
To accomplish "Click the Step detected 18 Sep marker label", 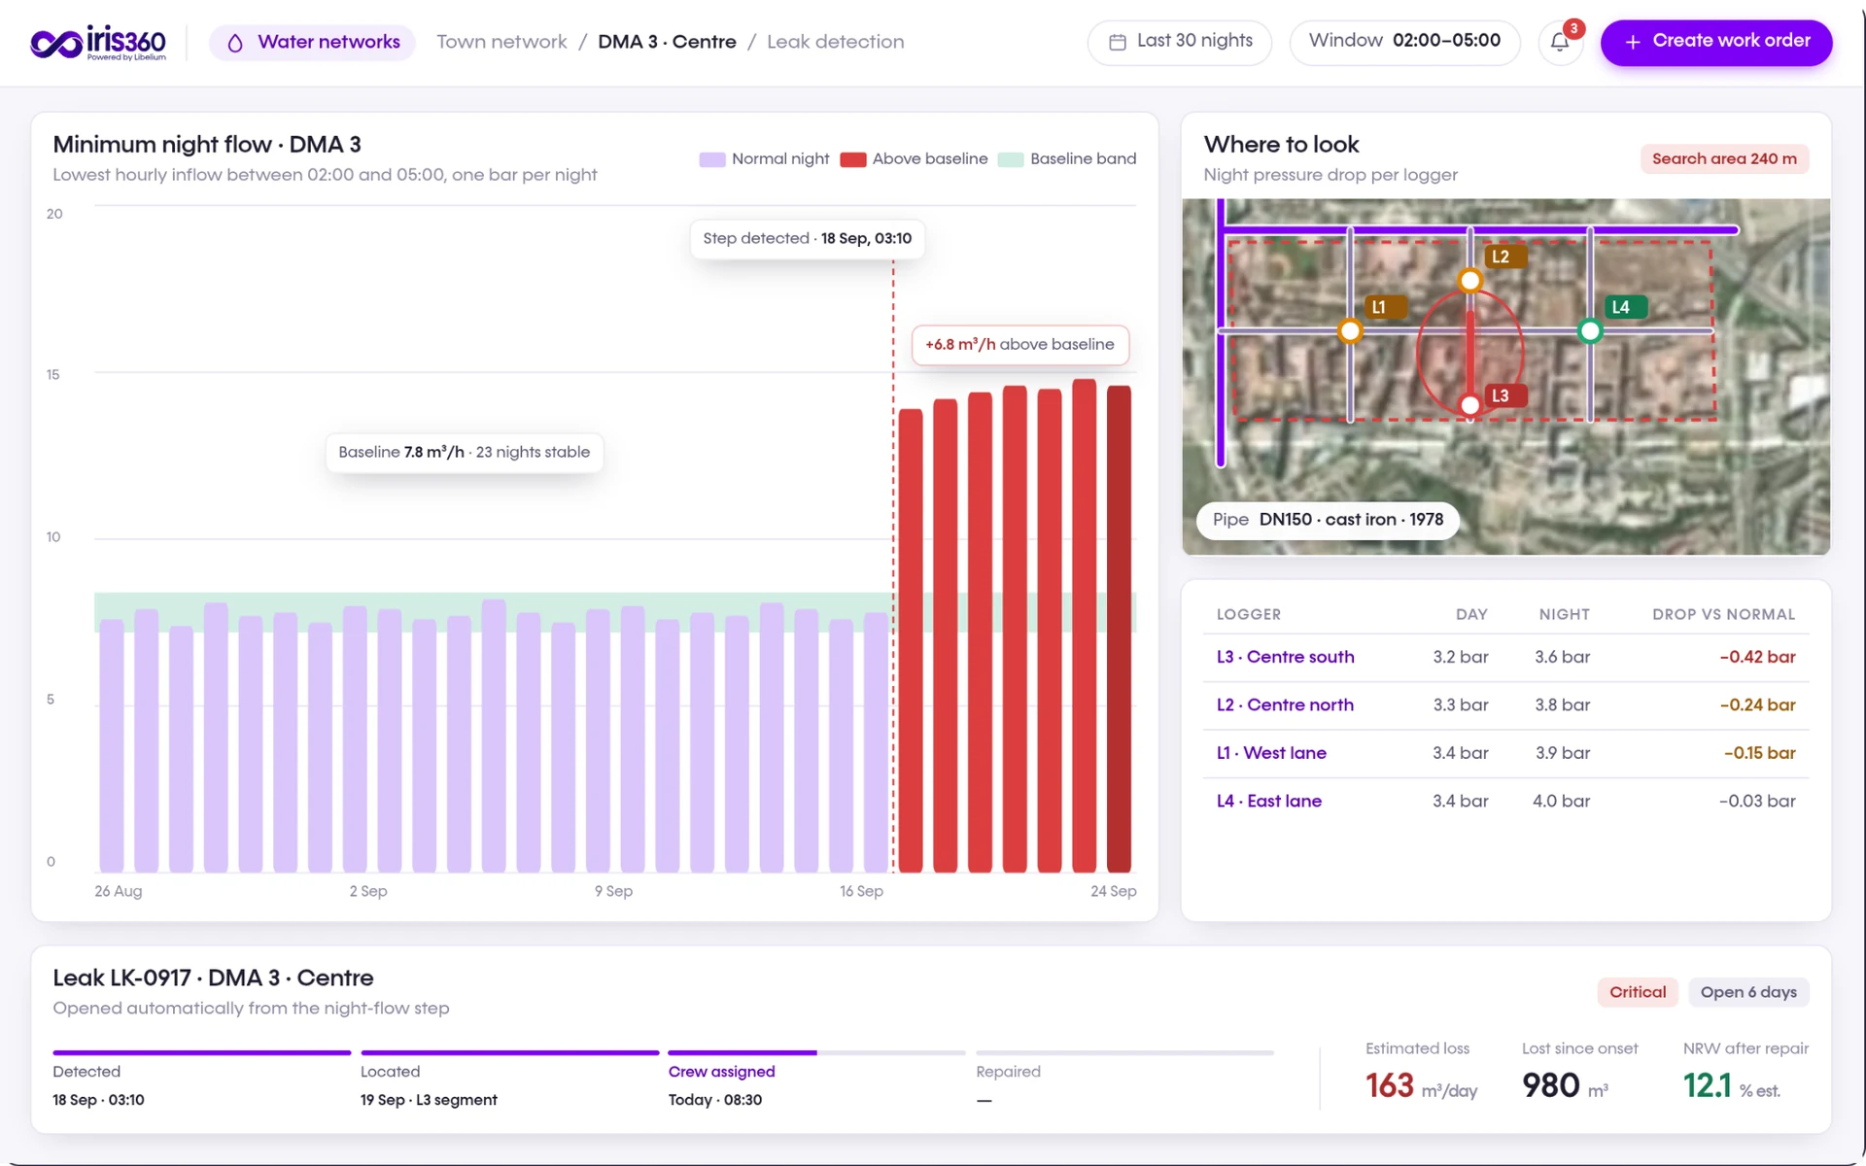I will coord(807,239).
